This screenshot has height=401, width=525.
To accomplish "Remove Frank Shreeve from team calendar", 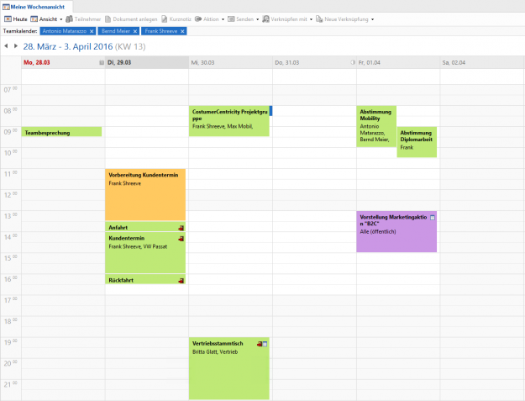I will point(182,31).
